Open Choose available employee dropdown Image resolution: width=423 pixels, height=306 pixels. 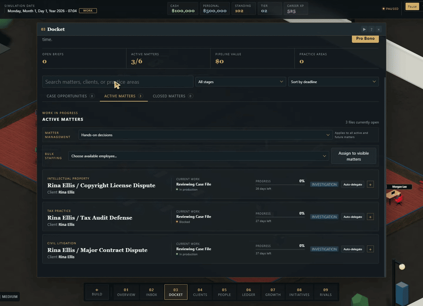[x=198, y=156]
